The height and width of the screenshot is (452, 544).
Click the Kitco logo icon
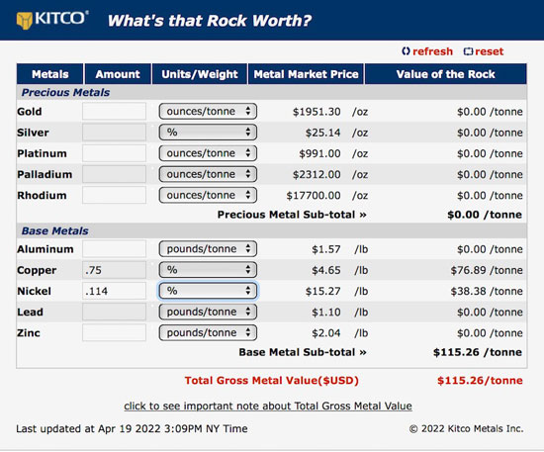click(25, 21)
